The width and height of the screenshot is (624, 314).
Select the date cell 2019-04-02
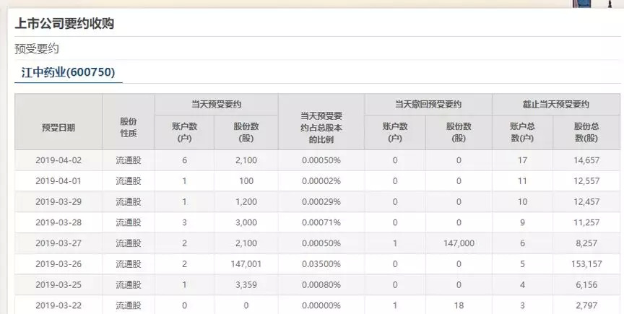point(58,160)
